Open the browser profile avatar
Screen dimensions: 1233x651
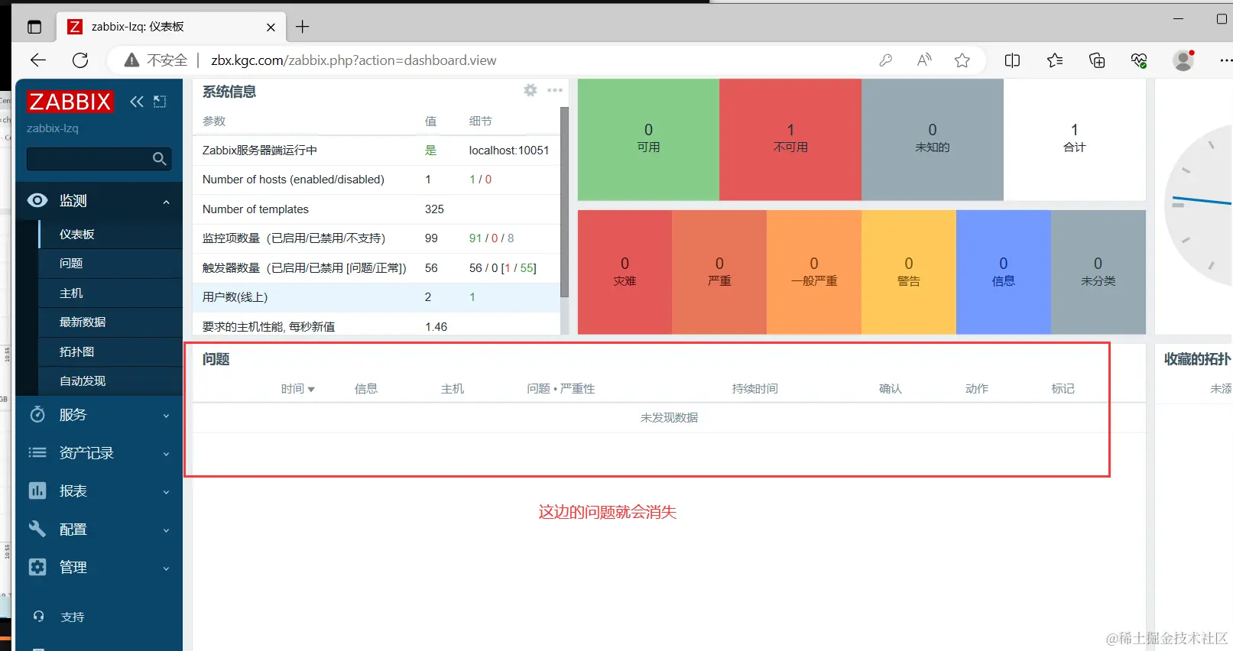pyautogui.click(x=1183, y=60)
